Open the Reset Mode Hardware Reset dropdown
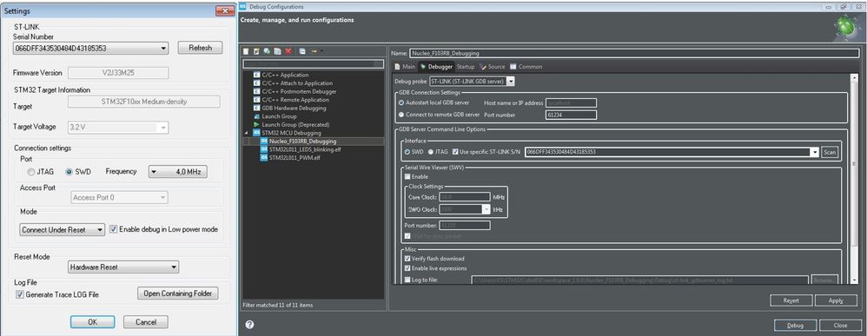The width and height of the screenshot is (867, 336). [123, 267]
